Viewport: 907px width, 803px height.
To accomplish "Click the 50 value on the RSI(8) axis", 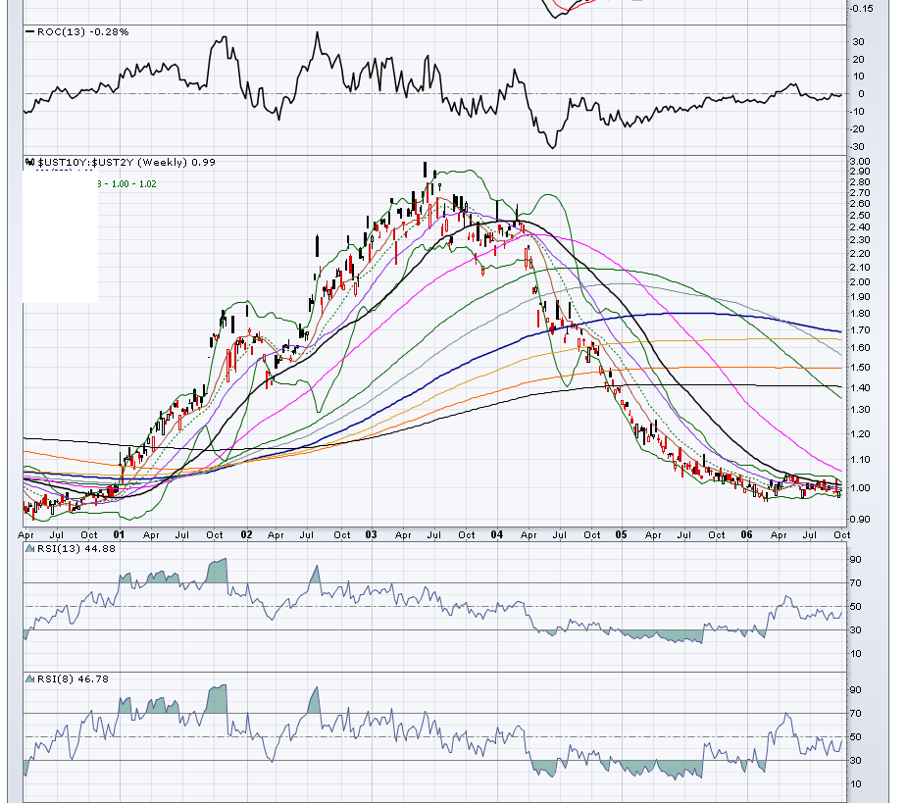I will coord(855,737).
